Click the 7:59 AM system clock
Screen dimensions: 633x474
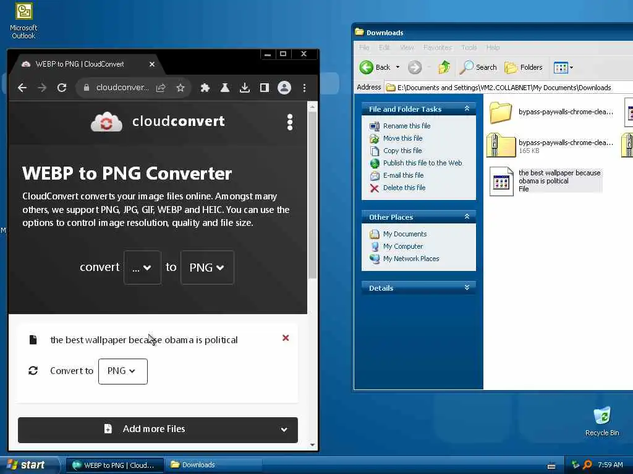point(610,465)
